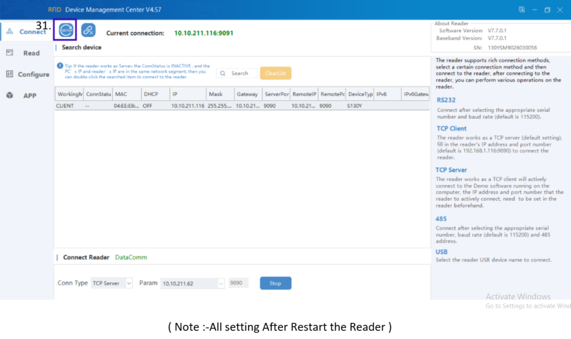The height and width of the screenshot is (339, 571).
Task: Click the APP cube icon
Action: pos(9,95)
